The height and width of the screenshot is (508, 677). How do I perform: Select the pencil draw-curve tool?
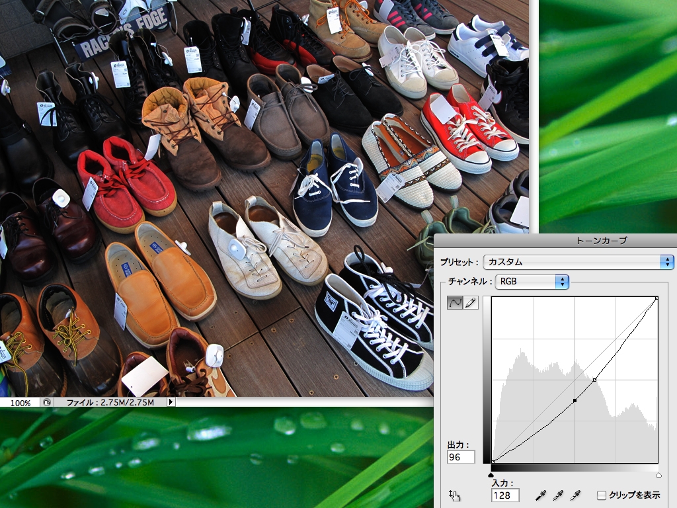click(471, 303)
